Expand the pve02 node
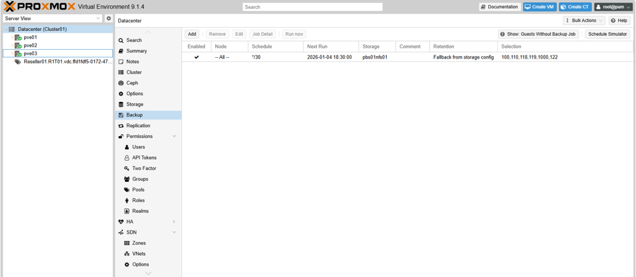 click(12, 45)
